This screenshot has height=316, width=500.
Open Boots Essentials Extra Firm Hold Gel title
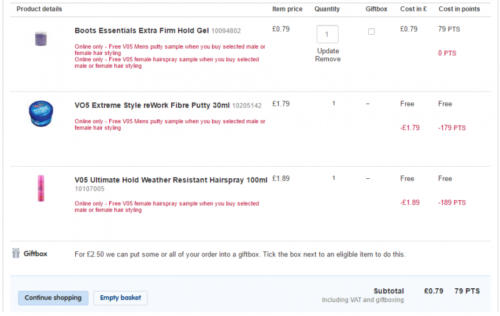[x=142, y=31]
